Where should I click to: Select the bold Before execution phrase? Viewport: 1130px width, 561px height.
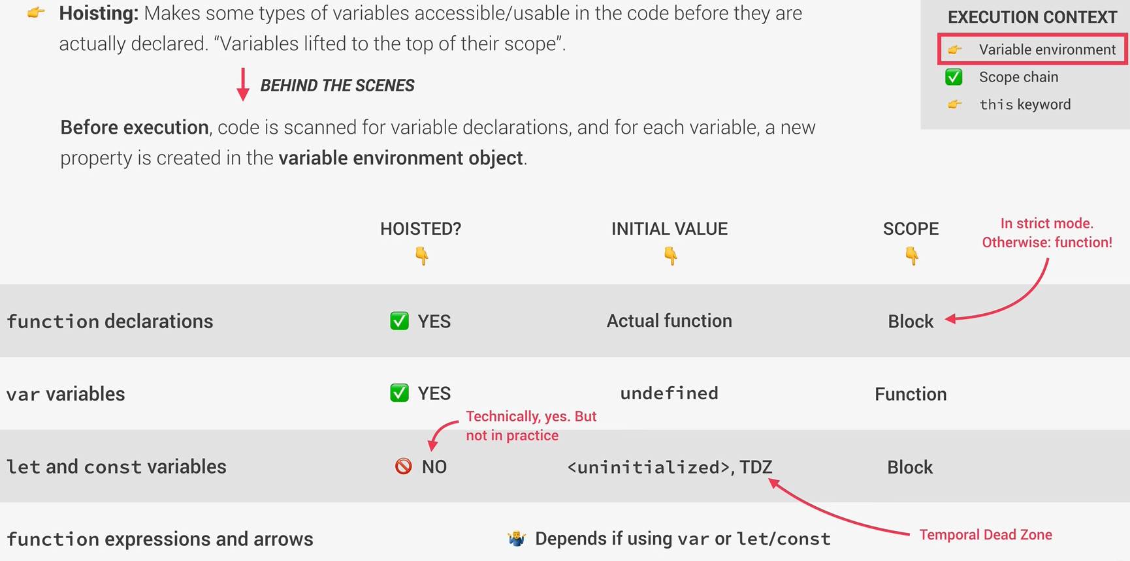click(x=135, y=127)
